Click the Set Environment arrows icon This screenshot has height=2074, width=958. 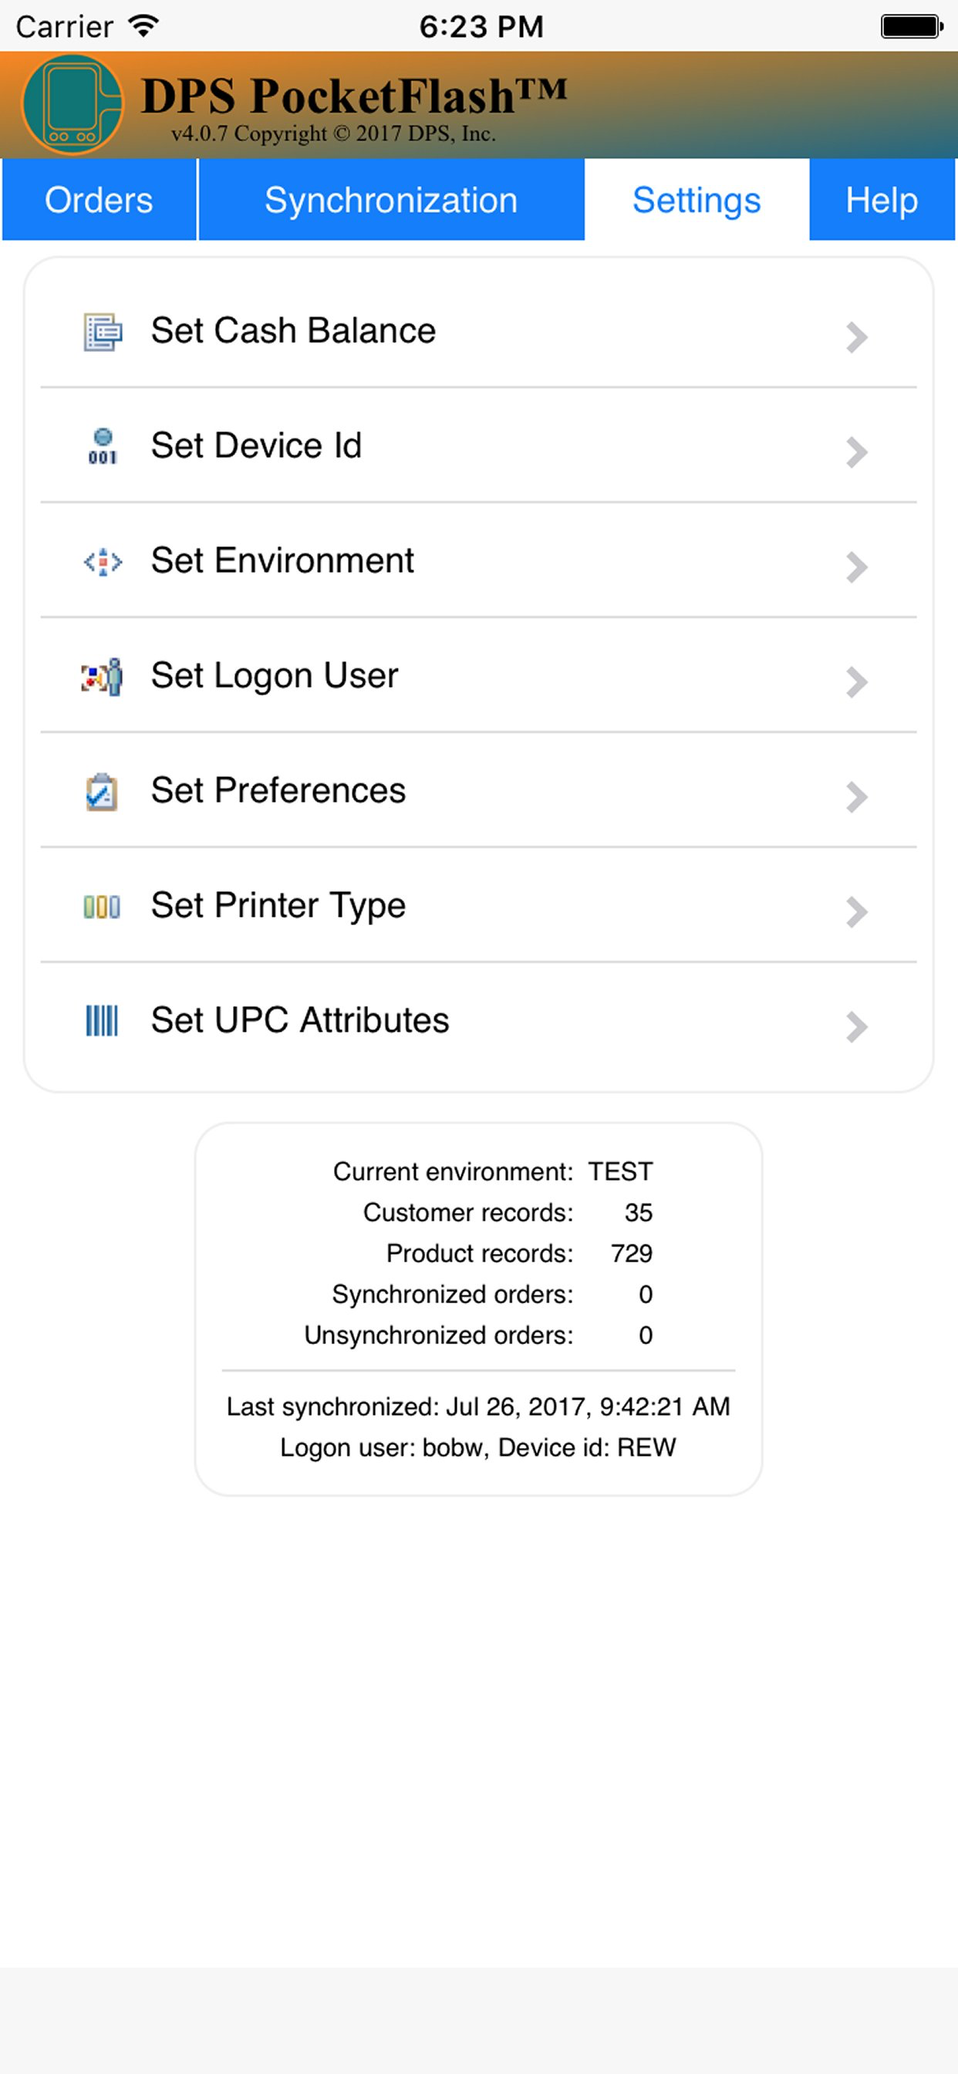[103, 562]
